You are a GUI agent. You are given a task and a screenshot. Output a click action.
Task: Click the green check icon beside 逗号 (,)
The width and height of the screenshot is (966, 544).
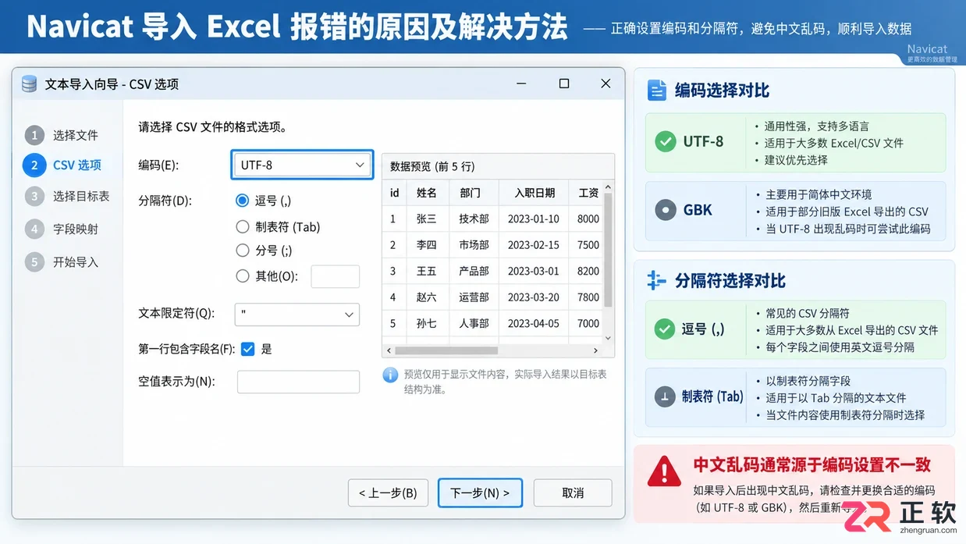point(665,329)
